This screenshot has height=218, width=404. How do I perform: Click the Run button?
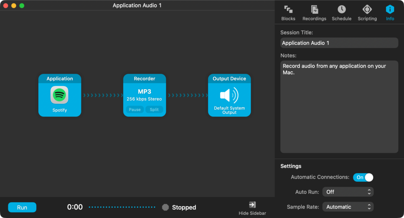point(22,207)
